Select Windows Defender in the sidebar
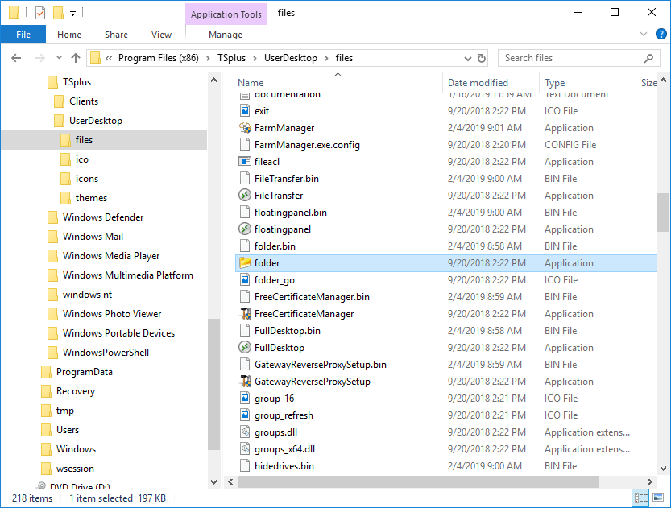Viewport: 671px width, 508px height. point(103,217)
